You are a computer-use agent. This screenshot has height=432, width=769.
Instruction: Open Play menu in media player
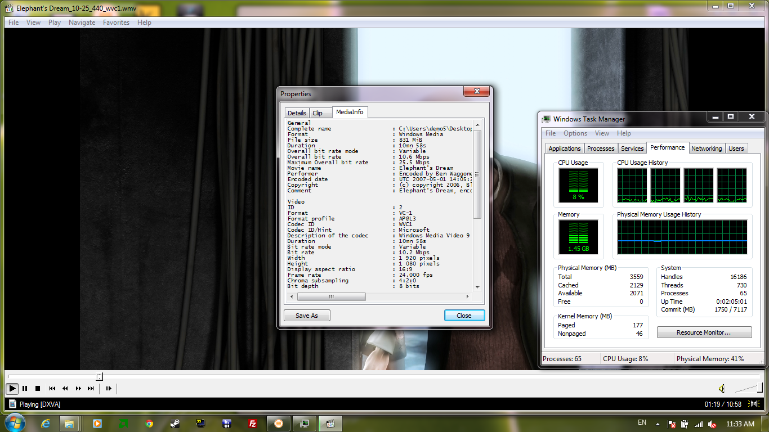(55, 22)
